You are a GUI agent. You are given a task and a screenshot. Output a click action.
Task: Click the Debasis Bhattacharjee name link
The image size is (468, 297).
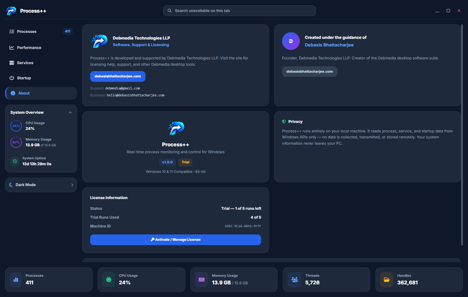[329, 45]
